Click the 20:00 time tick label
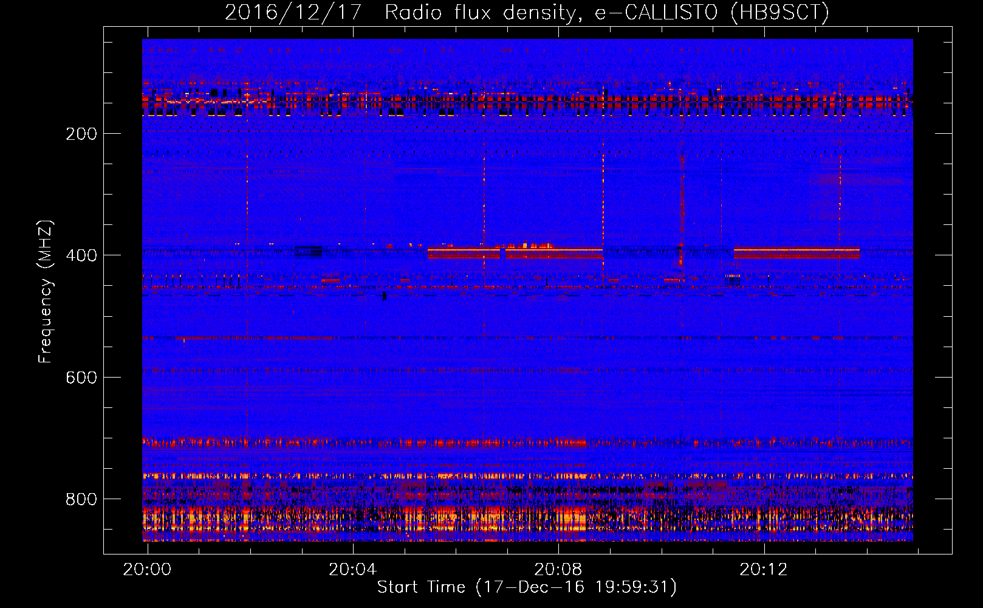Image resolution: width=983 pixels, height=608 pixels. pyautogui.click(x=147, y=570)
